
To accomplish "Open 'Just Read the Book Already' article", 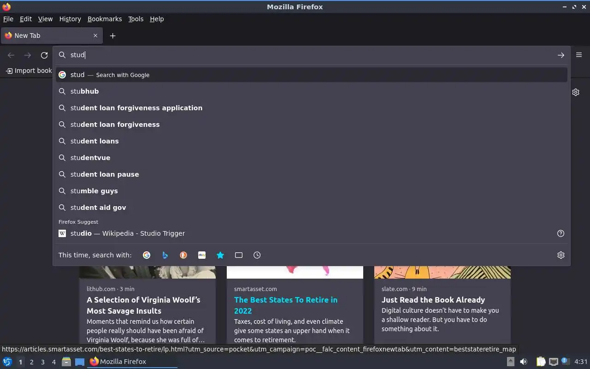I will tap(433, 300).
